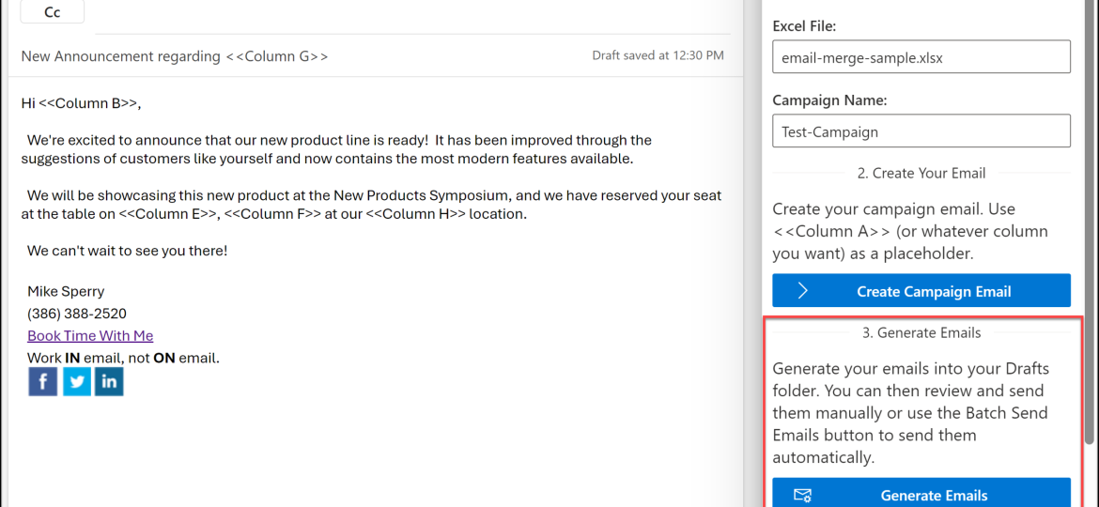
Task: Click the Create Campaign Email button
Action: 921,291
